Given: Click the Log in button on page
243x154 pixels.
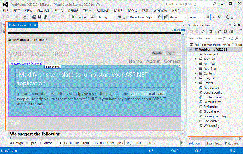Looking at the screenshot, I should (x=170, y=53).
